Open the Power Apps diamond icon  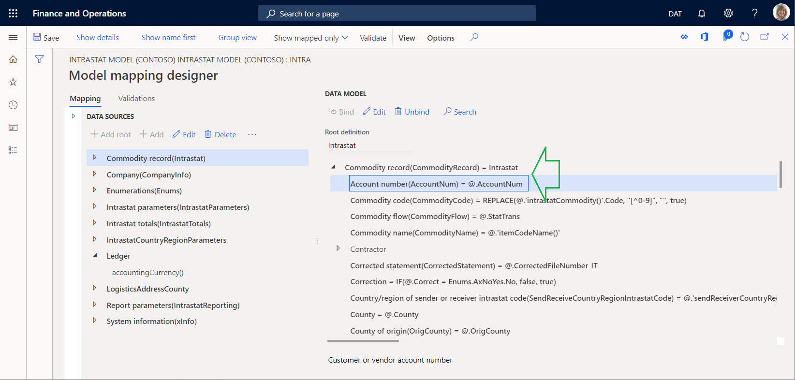684,37
